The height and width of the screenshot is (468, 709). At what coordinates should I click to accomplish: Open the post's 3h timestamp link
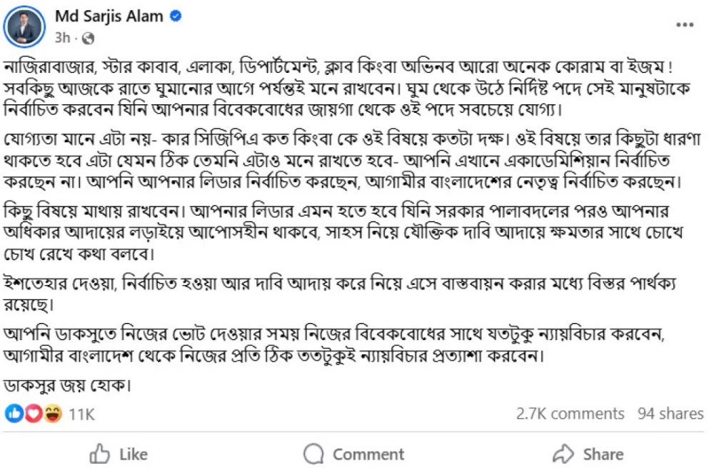tap(61, 36)
